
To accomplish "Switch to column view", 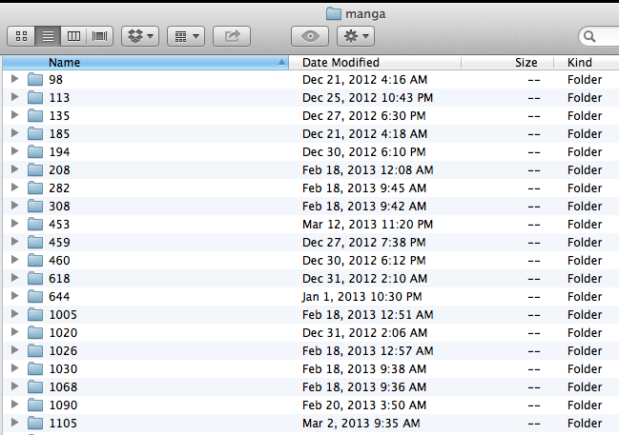I will point(73,36).
